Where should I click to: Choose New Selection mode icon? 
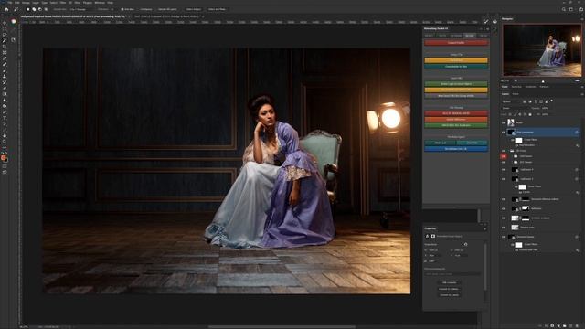[28, 9]
